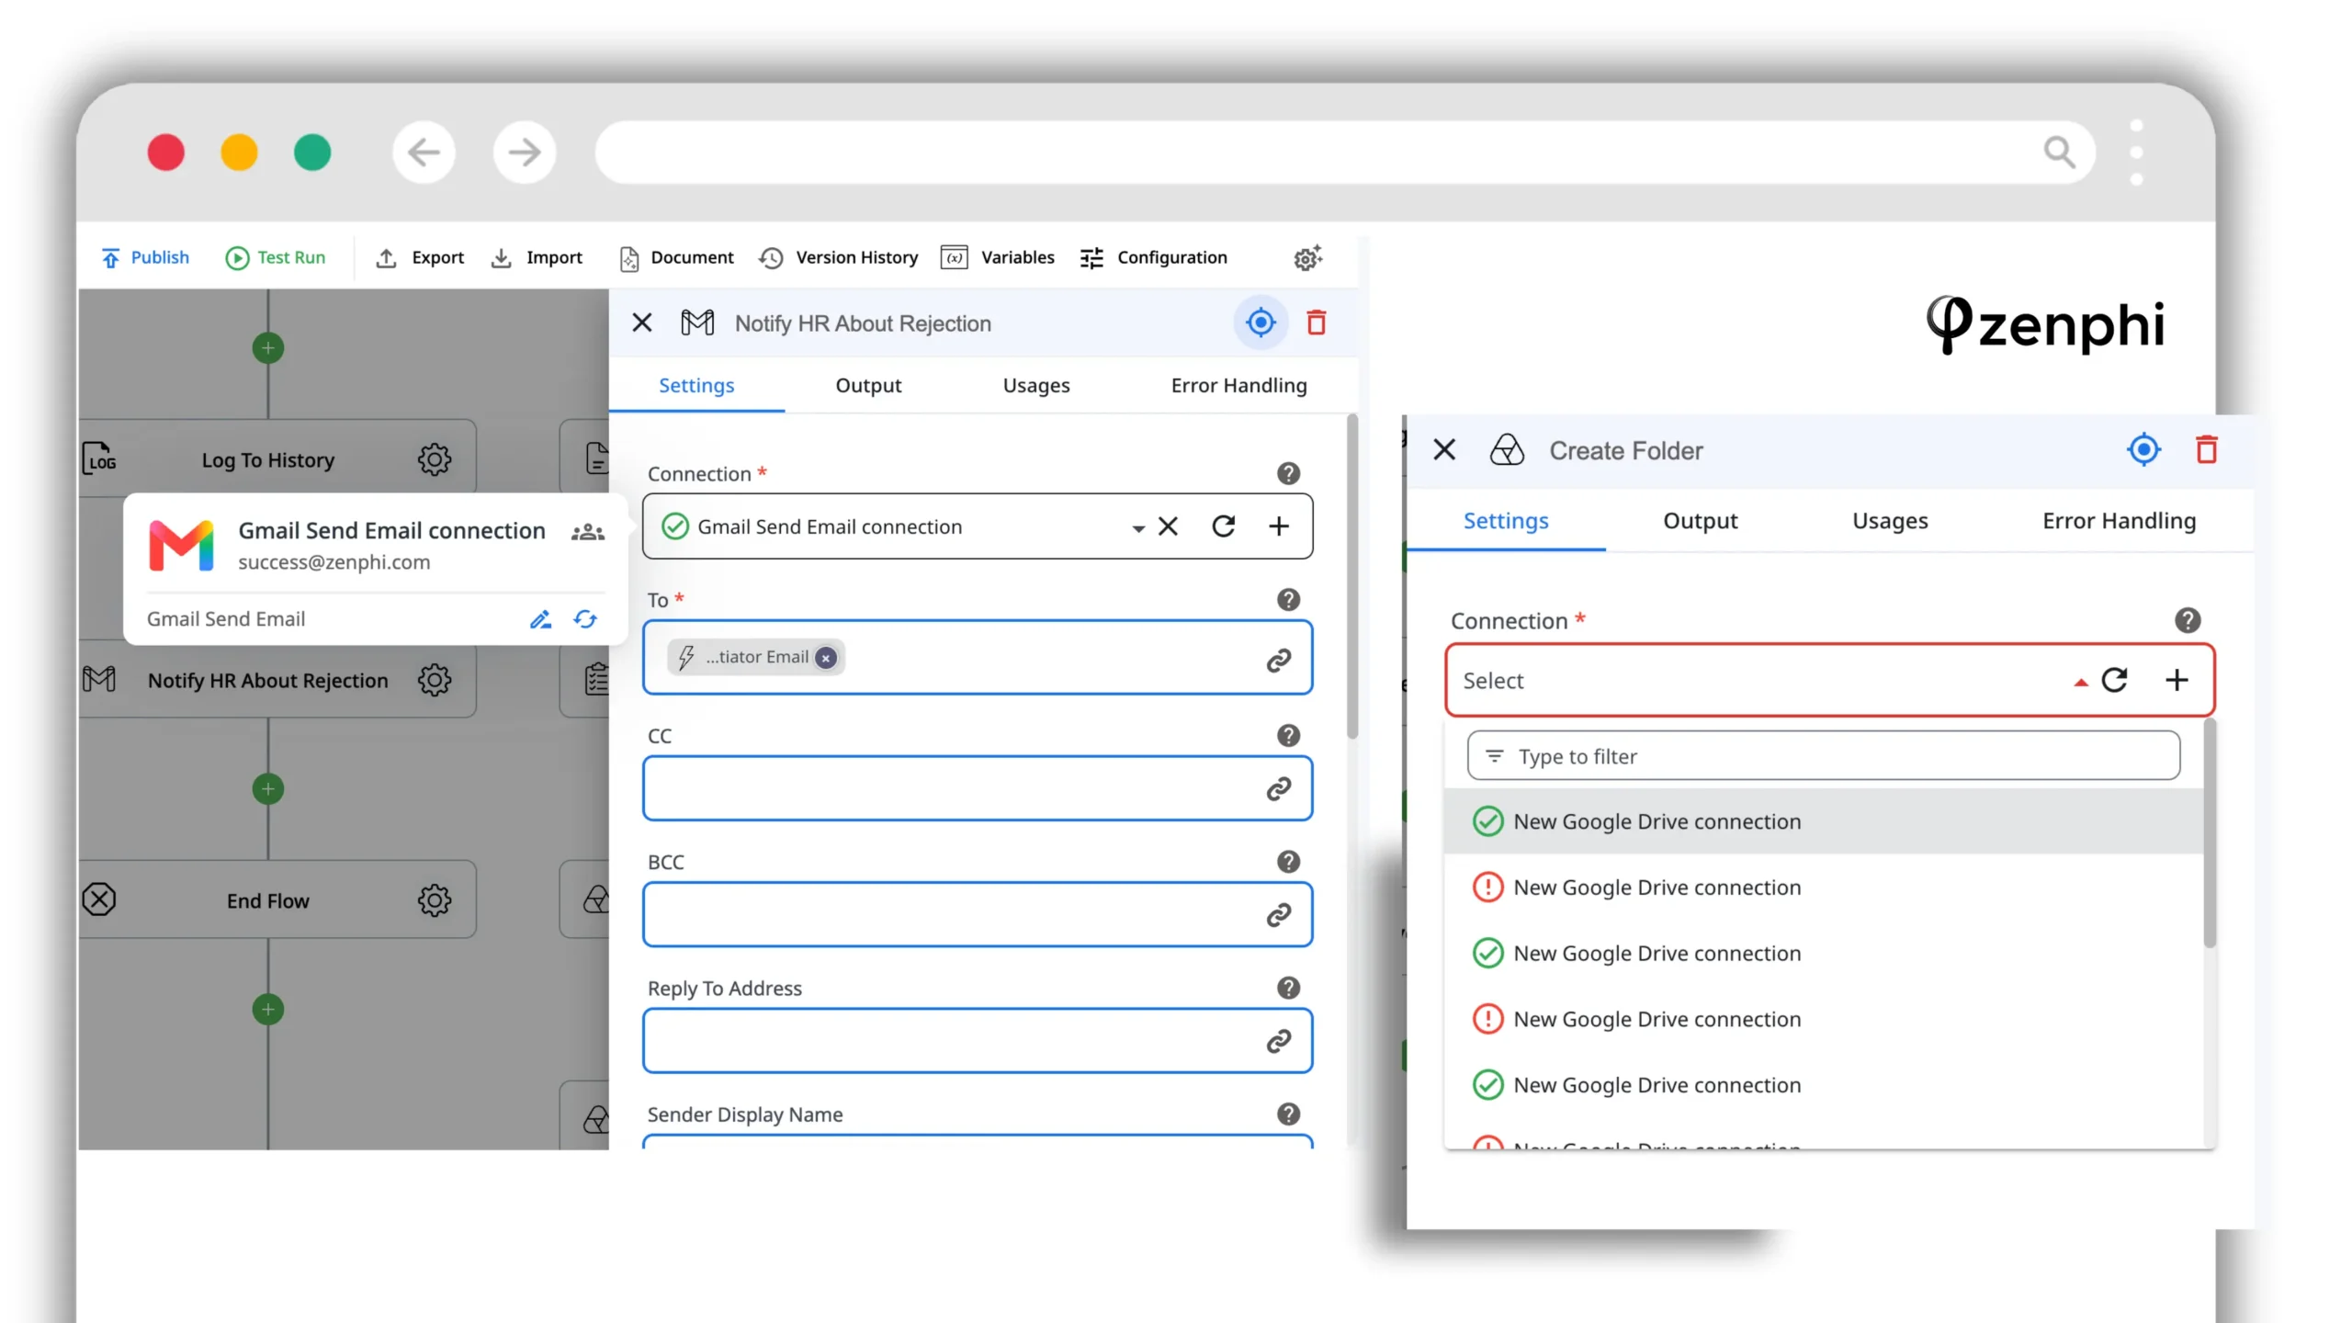Click the link icon in CC field
This screenshot has width=2352, height=1323.
[1279, 789]
